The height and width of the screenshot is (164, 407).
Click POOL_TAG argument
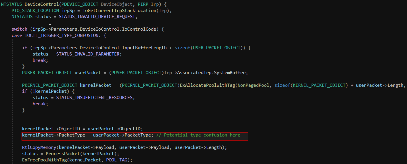tap(116, 160)
